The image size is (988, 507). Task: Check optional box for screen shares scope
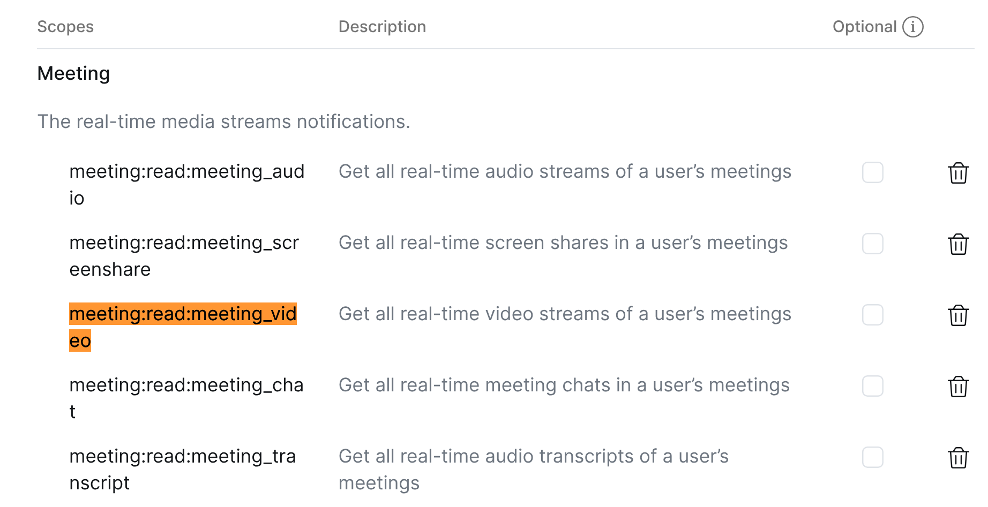(872, 244)
